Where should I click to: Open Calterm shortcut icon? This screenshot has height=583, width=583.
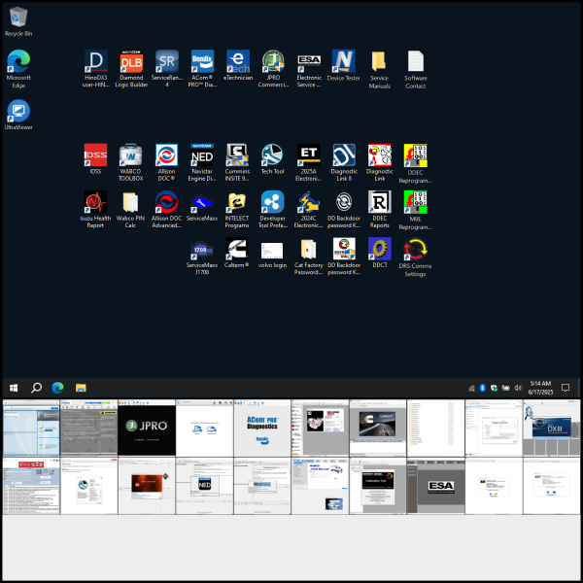tap(237, 253)
